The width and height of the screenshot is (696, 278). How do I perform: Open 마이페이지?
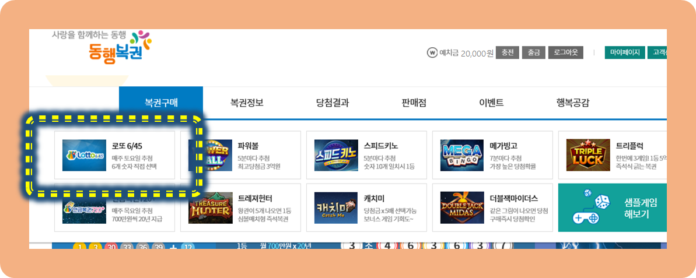[625, 52]
